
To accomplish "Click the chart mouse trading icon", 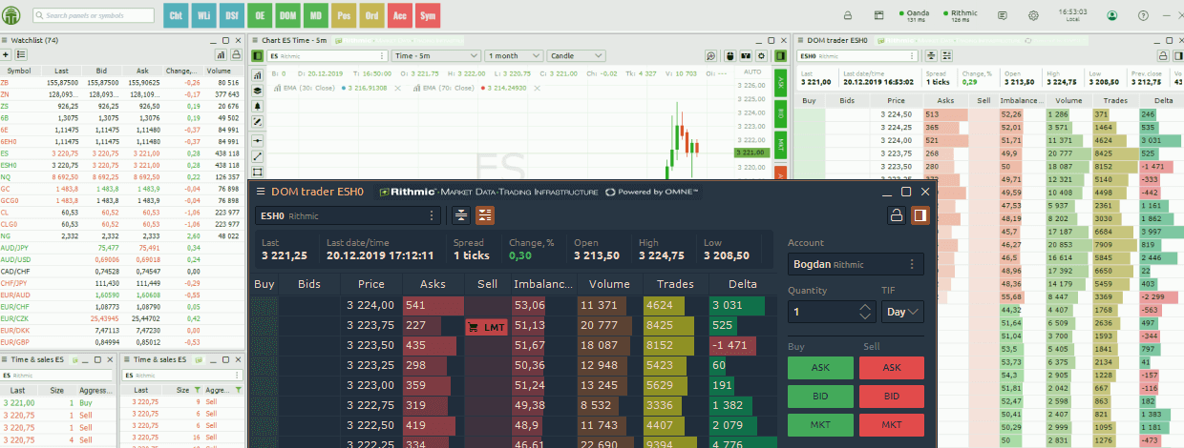I will click(x=730, y=56).
